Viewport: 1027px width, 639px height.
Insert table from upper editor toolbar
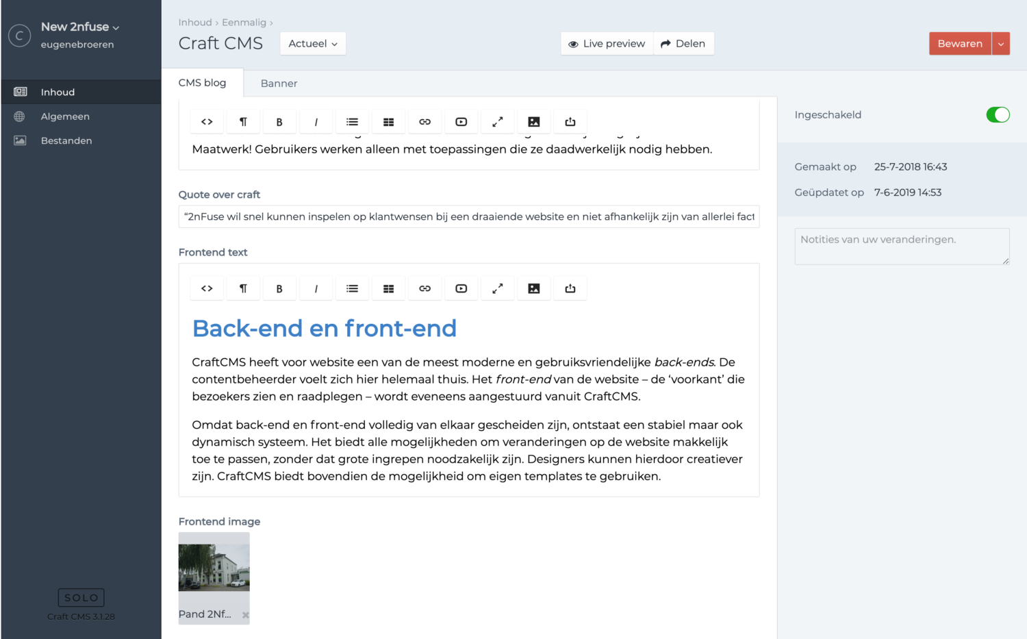[x=388, y=122]
